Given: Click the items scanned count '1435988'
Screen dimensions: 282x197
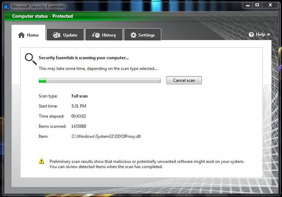Looking at the screenshot, I should [x=79, y=126].
